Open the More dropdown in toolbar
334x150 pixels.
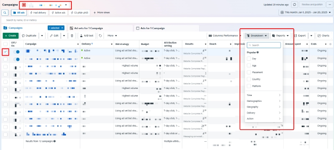coord(112,36)
